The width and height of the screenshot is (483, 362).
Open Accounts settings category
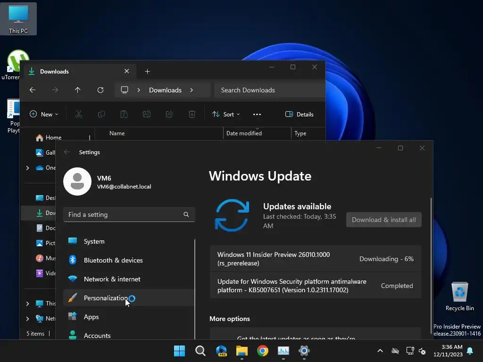click(x=129, y=335)
